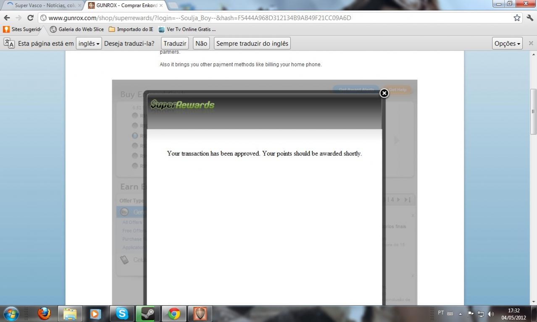
Task: Reload the current page
Action: (x=30, y=18)
